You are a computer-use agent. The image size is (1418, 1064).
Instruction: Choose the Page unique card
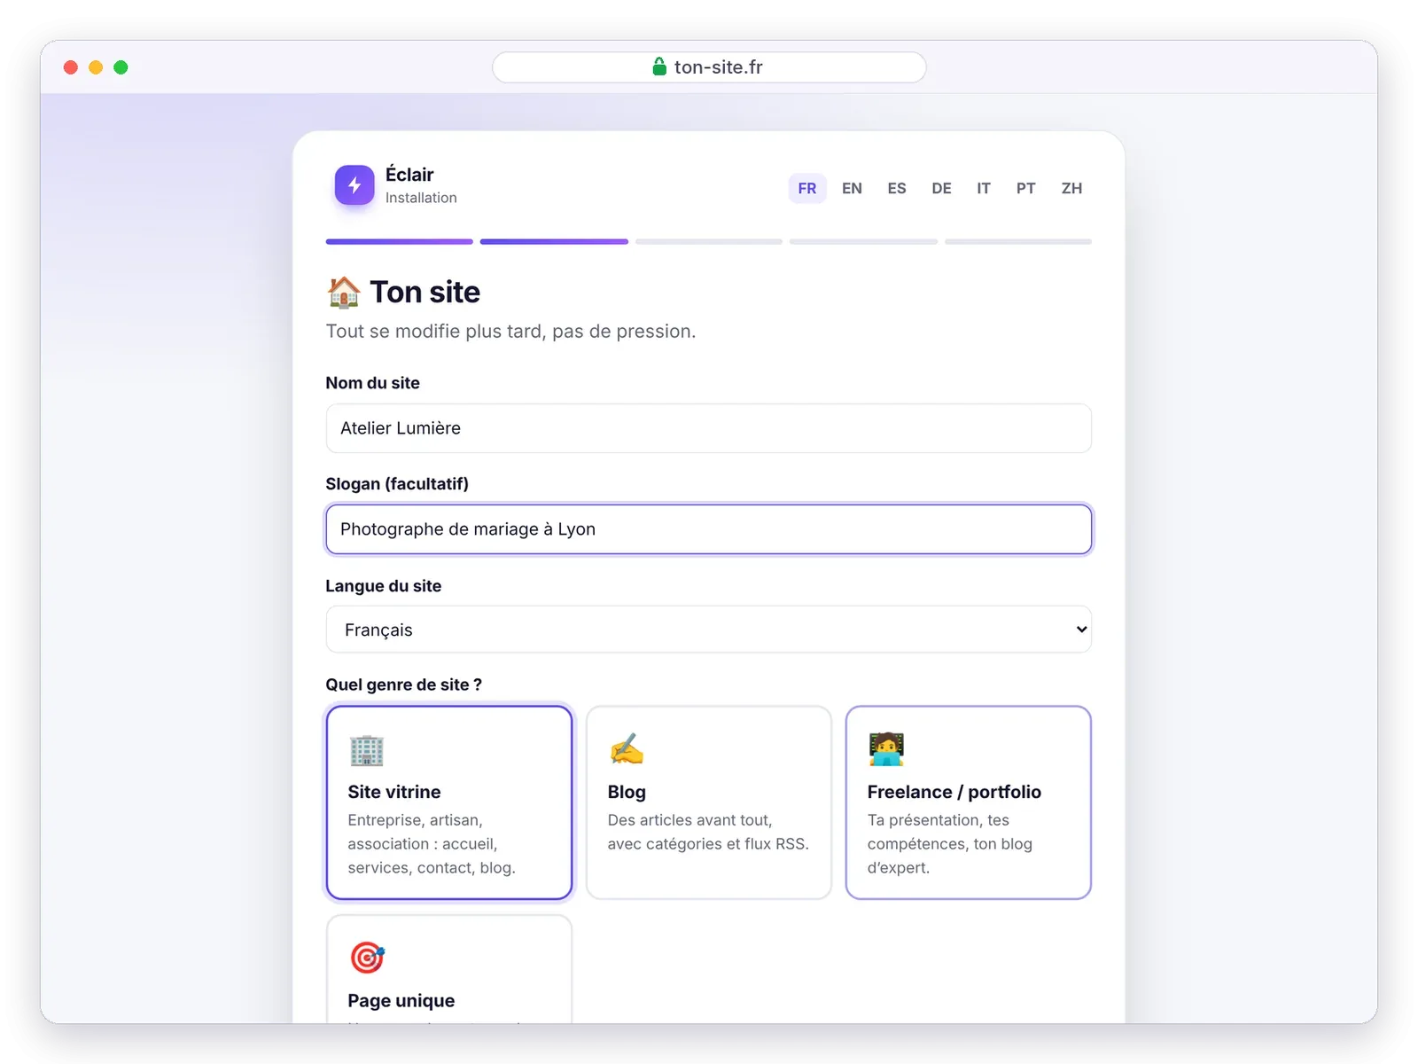click(449, 969)
